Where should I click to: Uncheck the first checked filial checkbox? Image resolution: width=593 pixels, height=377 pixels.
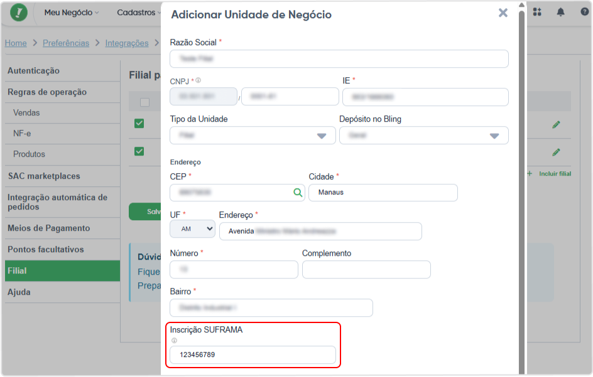pyautogui.click(x=139, y=124)
